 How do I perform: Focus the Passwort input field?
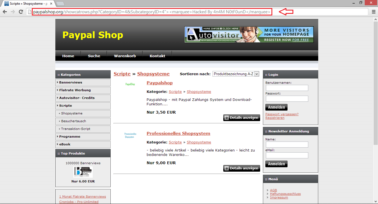point(287,99)
